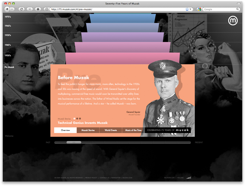
Task: Open the browser Home icon
Action: pyautogui.click(x=38, y=9)
